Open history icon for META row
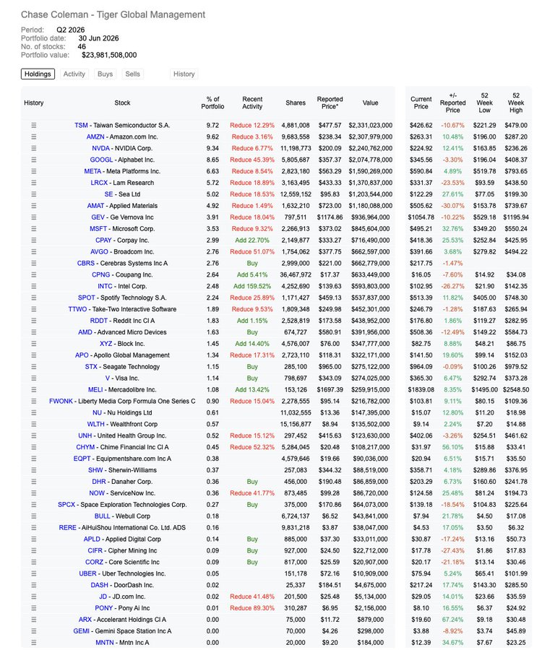Screen dimensions: 542x650 pos(33,171)
